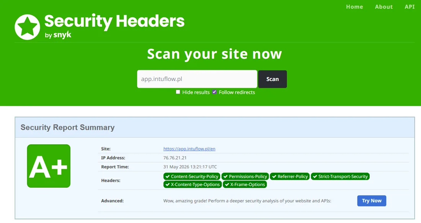Click the 'Site:' row label
This screenshot has width=421, height=223.
coord(106,149)
